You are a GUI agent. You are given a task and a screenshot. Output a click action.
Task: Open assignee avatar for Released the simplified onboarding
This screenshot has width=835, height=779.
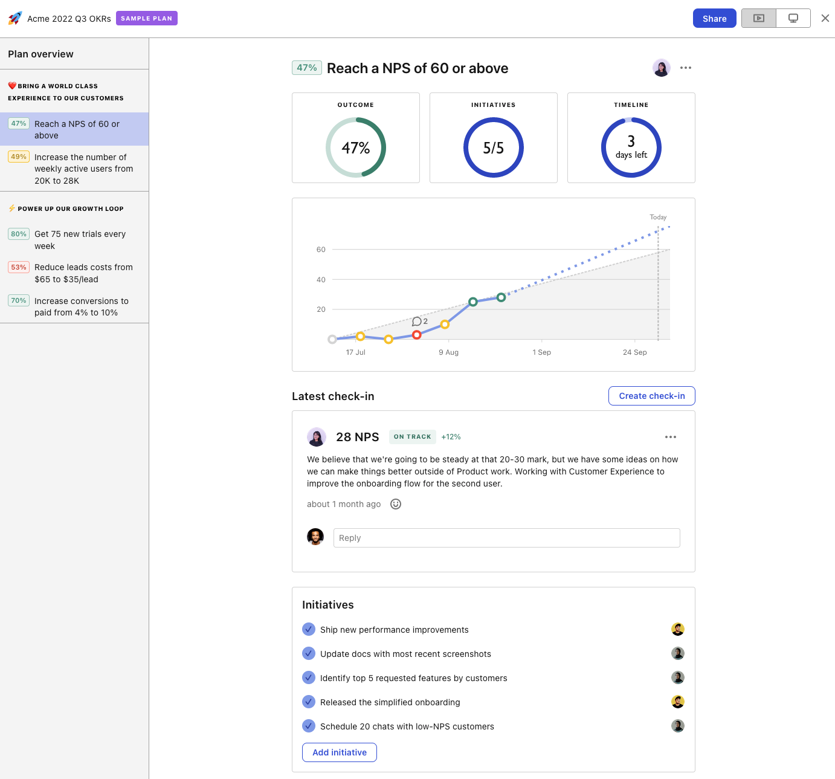point(678,702)
